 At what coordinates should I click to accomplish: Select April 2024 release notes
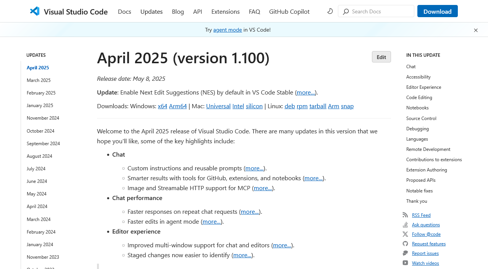(37, 207)
